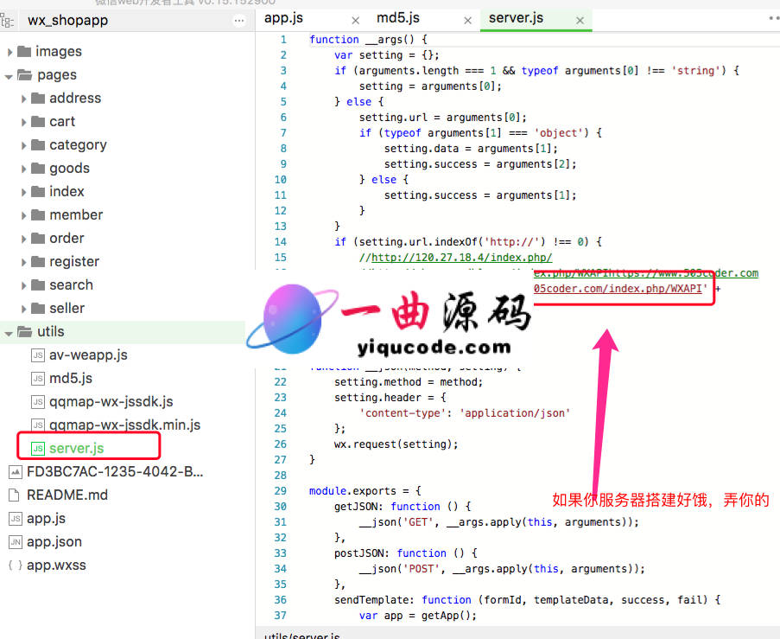
Task: Open the wx_shopapp more options menu
Action: tap(239, 21)
